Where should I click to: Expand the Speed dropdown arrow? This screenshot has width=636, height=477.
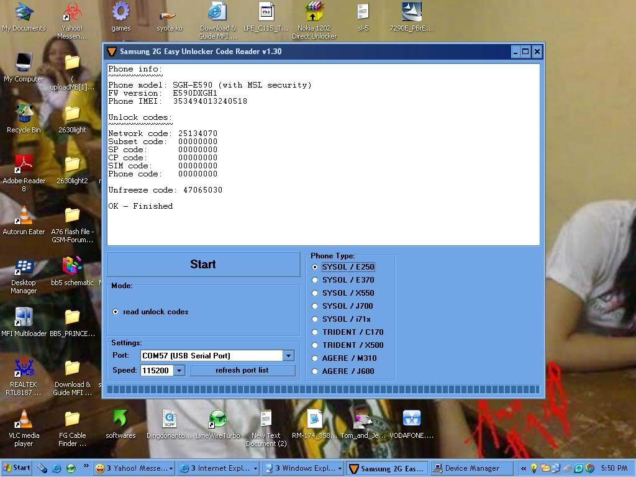pos(179,370)
